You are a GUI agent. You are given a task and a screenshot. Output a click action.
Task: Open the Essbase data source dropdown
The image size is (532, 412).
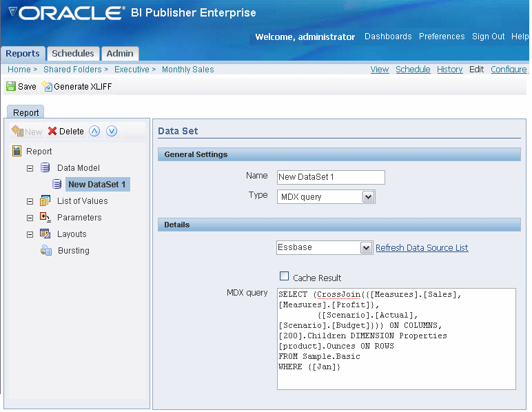(x=366, y=248)
